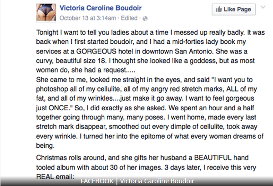Click the 'Christmas rolls around' paragraph start
273x186 pixels.
tap(67, 156)
